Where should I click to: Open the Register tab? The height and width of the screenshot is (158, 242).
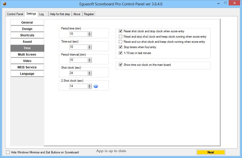click(x=89, y=14)
